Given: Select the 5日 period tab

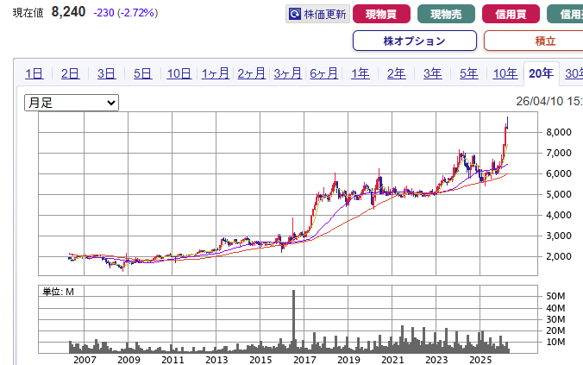Looking at the screenshot, I should pos(143,73).
